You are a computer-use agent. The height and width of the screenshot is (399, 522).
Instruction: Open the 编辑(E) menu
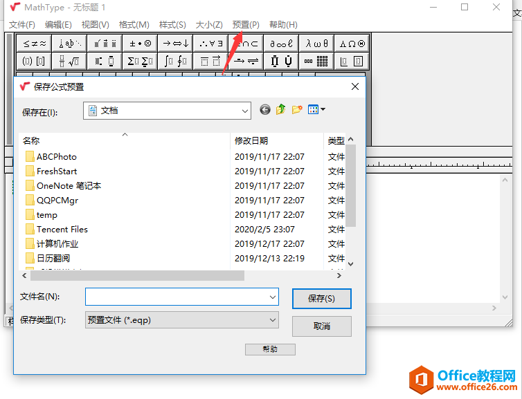coord(58,25)
